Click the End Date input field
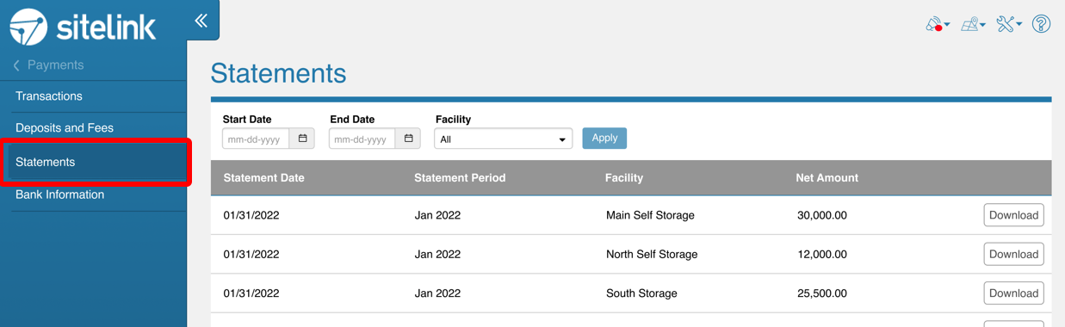The height and width of the screenshot is (327, 1065). click(362, 139)
